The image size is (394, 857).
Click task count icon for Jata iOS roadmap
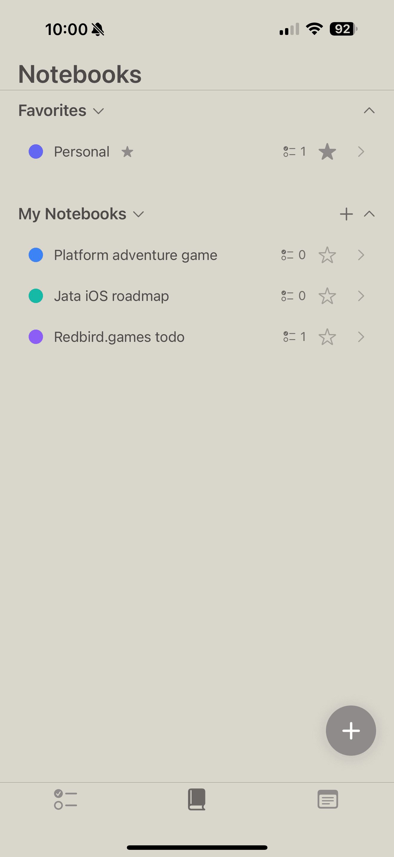tap(287, 296)
